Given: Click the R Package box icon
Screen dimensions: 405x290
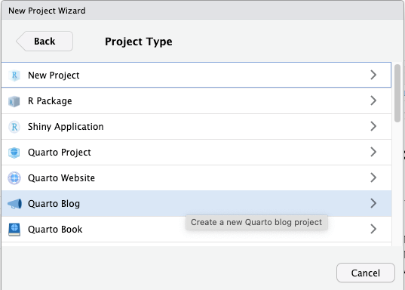Looking at the screenshot, I should (14, 101).
